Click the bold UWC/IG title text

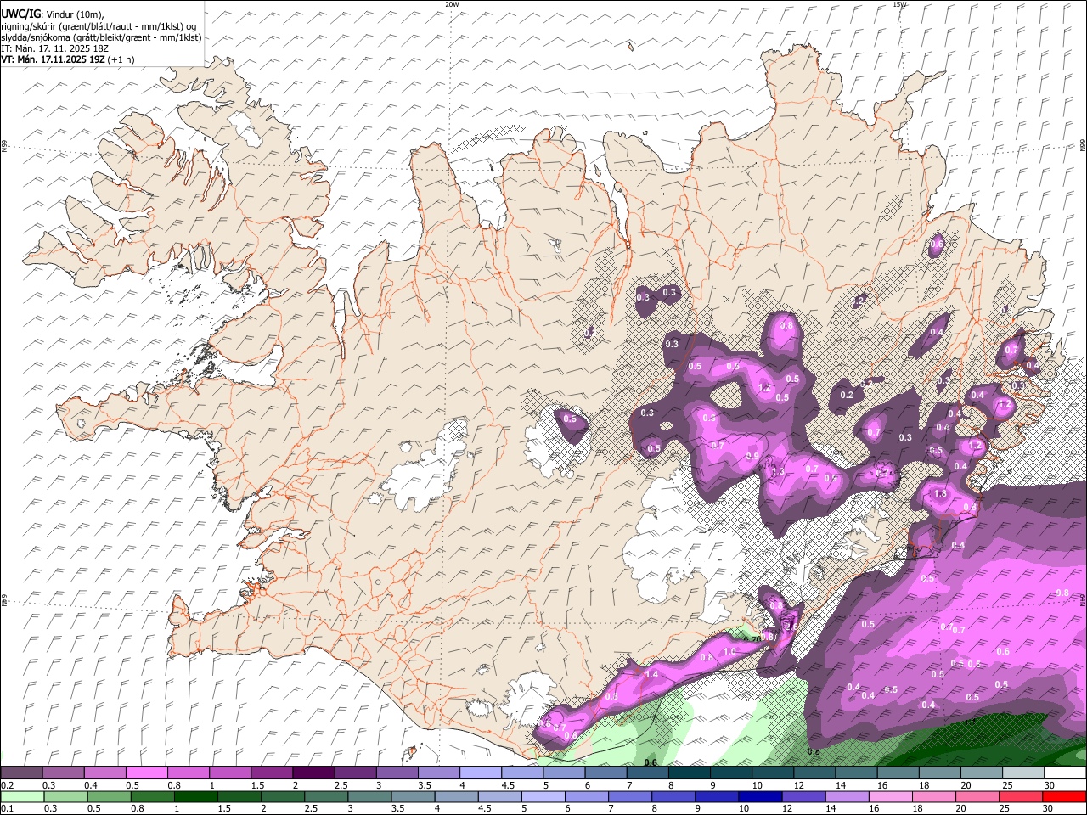(x=20, y=14)
